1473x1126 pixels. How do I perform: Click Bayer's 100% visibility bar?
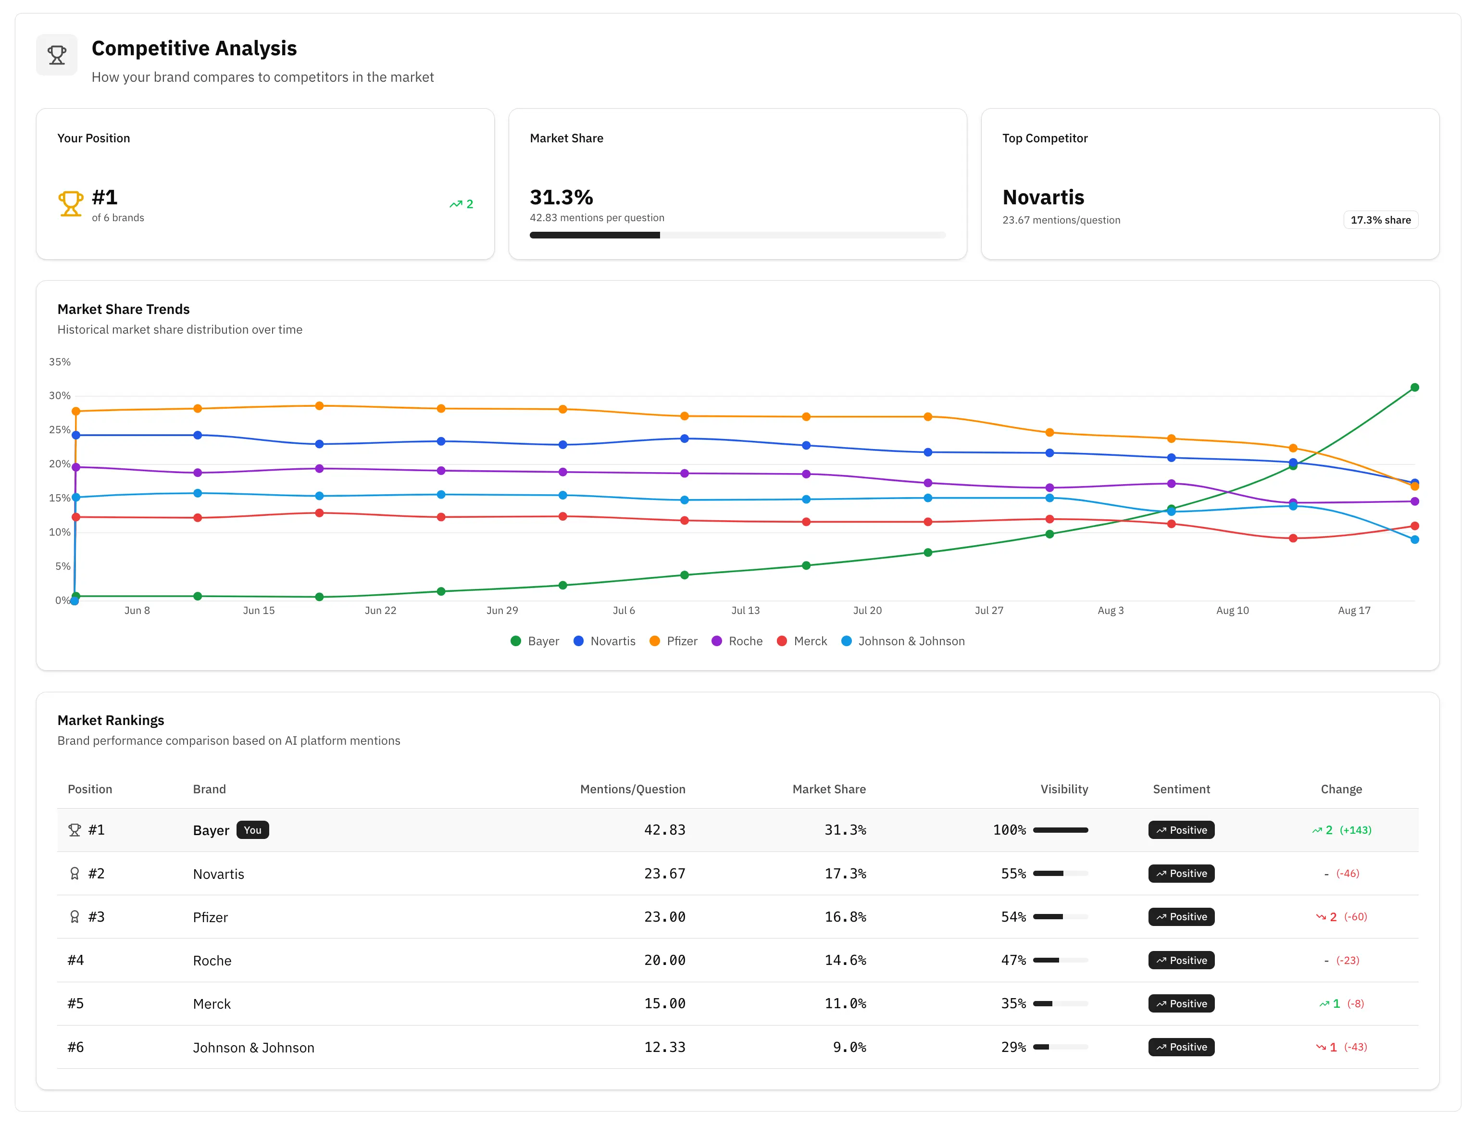pos(1060,830)
